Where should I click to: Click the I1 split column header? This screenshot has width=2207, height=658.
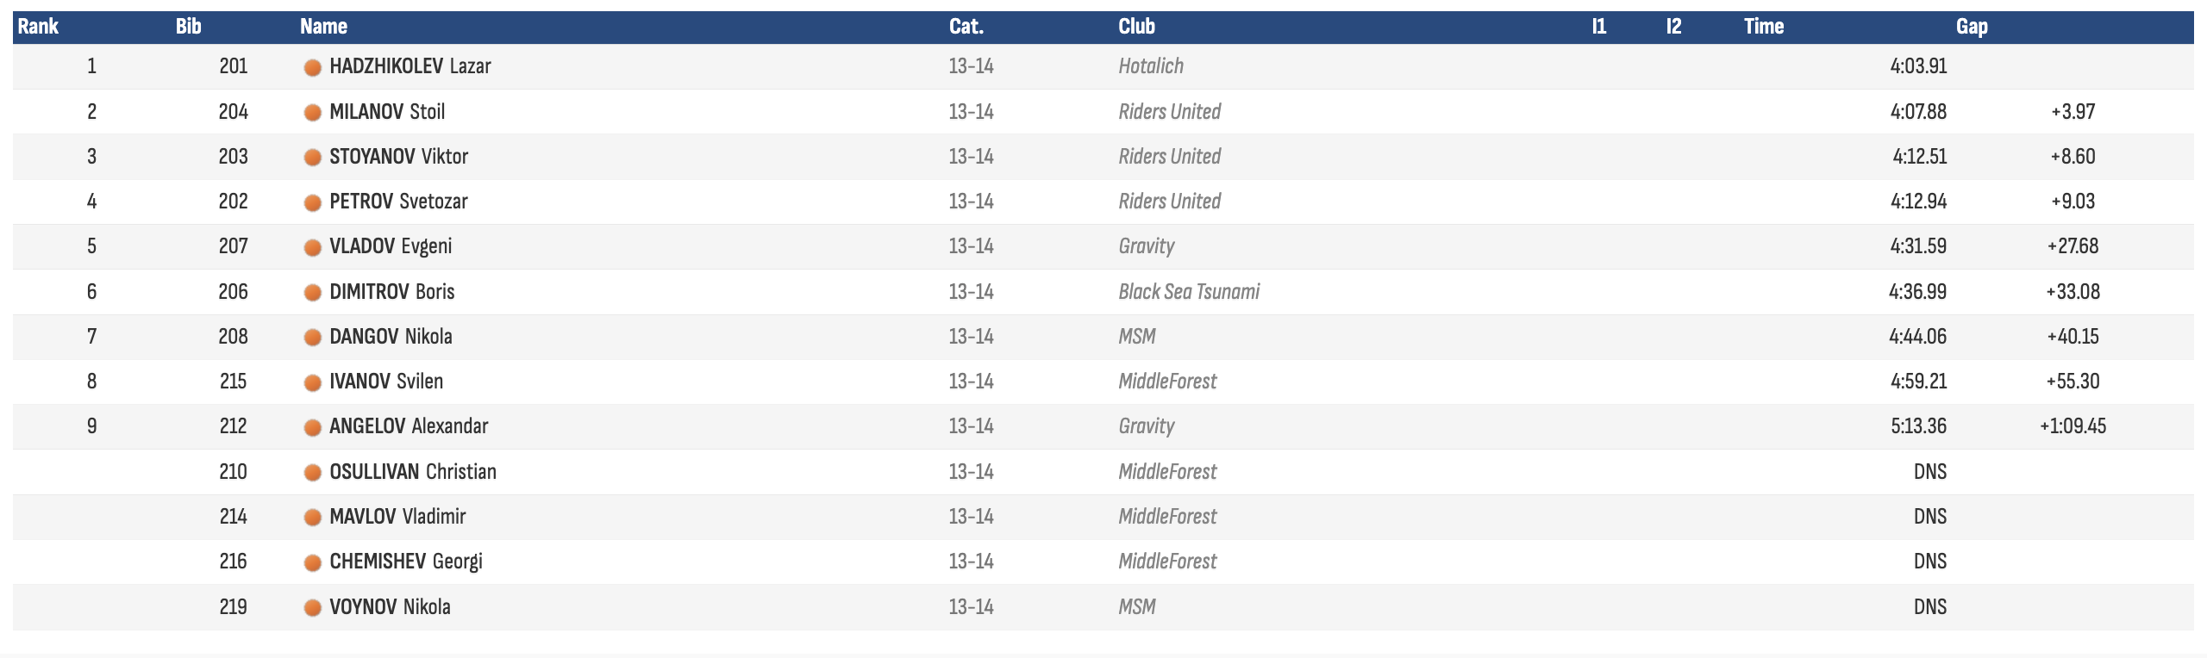click(1599, 27)
